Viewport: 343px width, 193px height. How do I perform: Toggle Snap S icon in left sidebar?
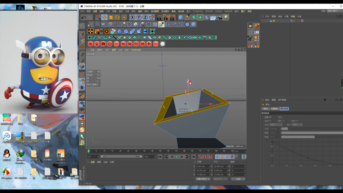82,88
